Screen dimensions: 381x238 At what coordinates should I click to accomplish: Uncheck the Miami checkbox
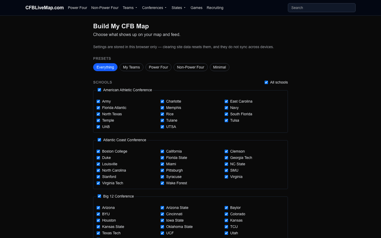[x=162, y=164]
